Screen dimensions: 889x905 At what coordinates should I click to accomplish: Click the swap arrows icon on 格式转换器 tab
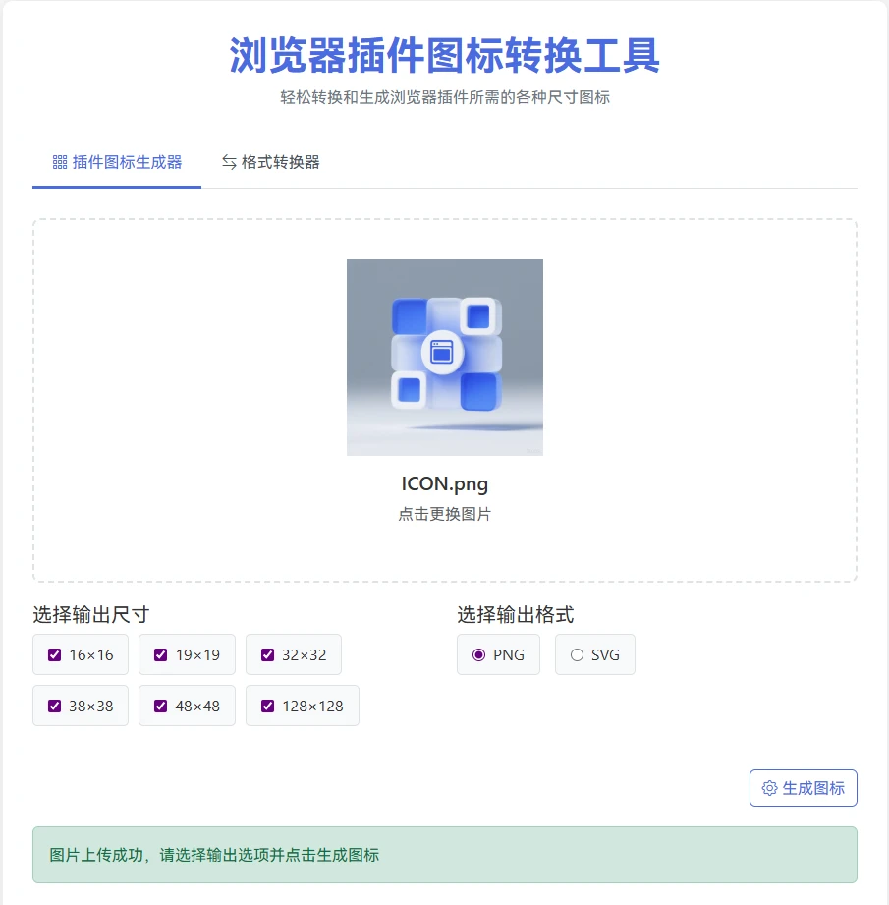pos(230,162)
